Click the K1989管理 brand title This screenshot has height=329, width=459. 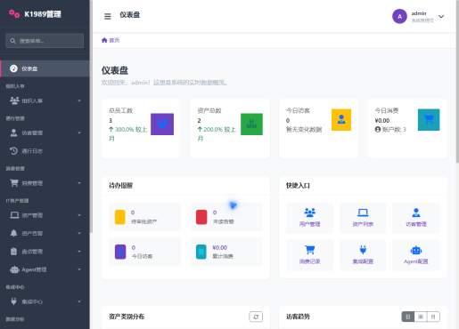click(43, 14)
